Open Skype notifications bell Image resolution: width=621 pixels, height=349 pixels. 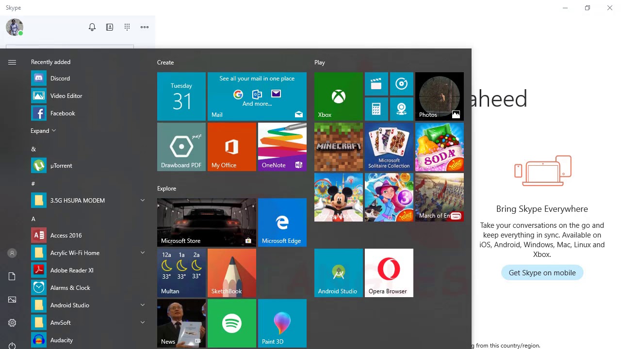pyautogui.click(x=92, y=27)
